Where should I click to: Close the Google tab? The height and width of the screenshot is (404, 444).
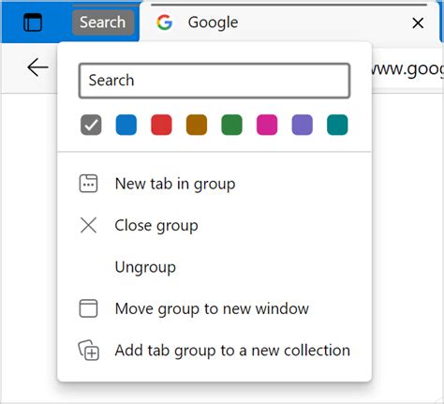click(418, 23)
